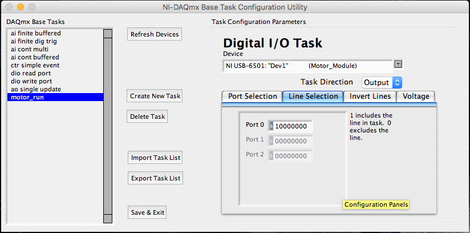Click the task list scroll up arrow
Image resolution: width=470 pixels, height=233 pixels.
point(108,33)
